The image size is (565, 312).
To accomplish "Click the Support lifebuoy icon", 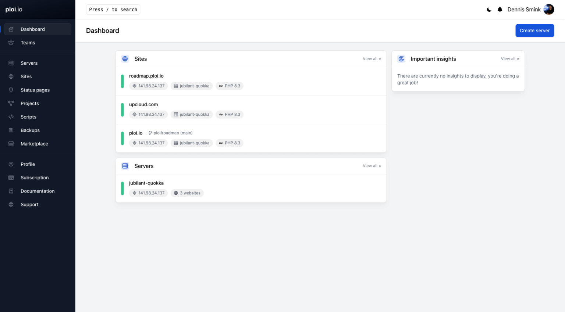I will click(11, 205).
